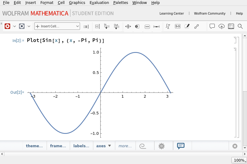Click the kernel abort evaluation icon
Image resolution: width=247 pixels, height=164 pixels.
tap(22, 26)
